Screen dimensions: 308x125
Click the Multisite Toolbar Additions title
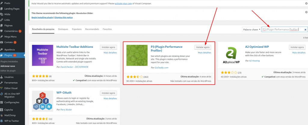(75, 47)
